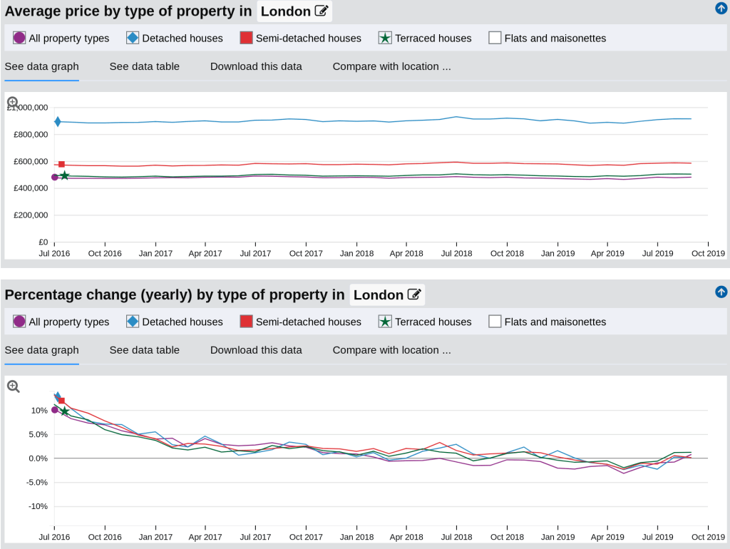Click the red Semi-detached houses swatch in the average price legend

click(x=246, y=38)
